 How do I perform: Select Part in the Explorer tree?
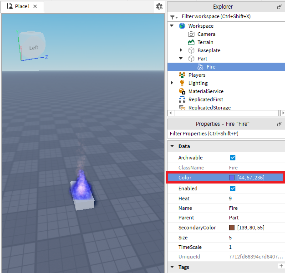202,59
